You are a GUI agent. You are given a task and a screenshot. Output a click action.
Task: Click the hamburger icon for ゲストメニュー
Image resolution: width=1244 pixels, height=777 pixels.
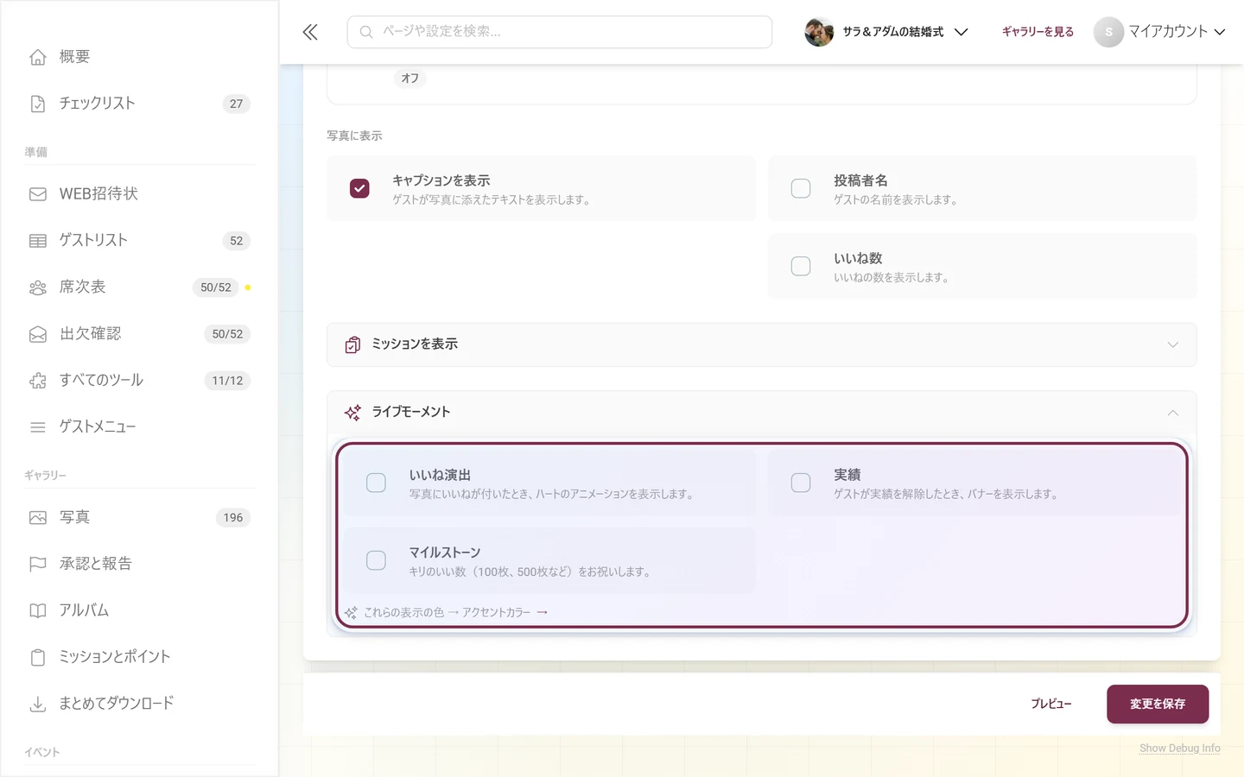[38, 427]
